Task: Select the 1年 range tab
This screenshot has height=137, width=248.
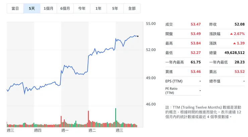Action: click(99, 8)
